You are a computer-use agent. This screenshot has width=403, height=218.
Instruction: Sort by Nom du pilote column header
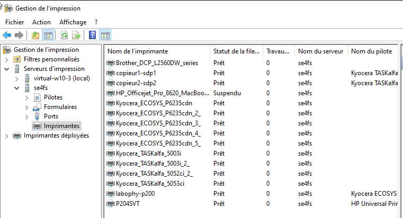coord(373,51)
